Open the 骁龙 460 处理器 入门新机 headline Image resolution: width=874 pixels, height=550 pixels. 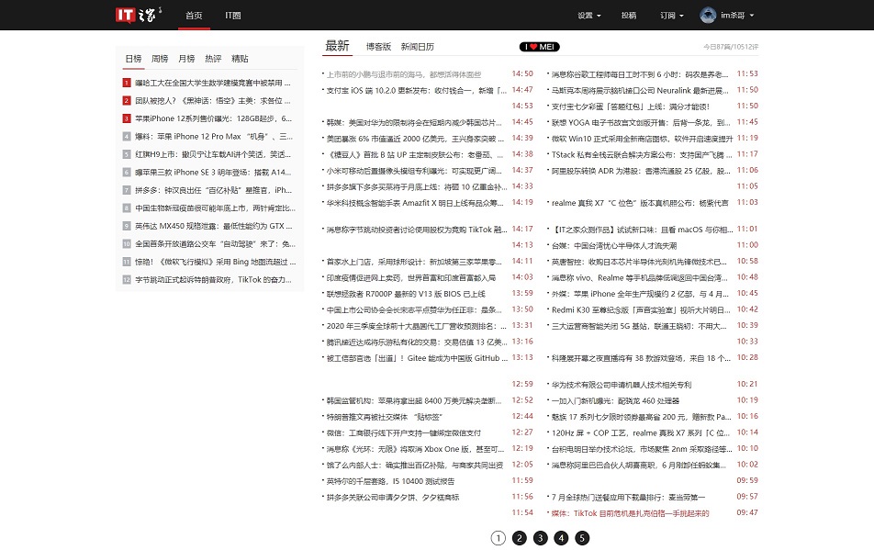click(x=615, y=400)
